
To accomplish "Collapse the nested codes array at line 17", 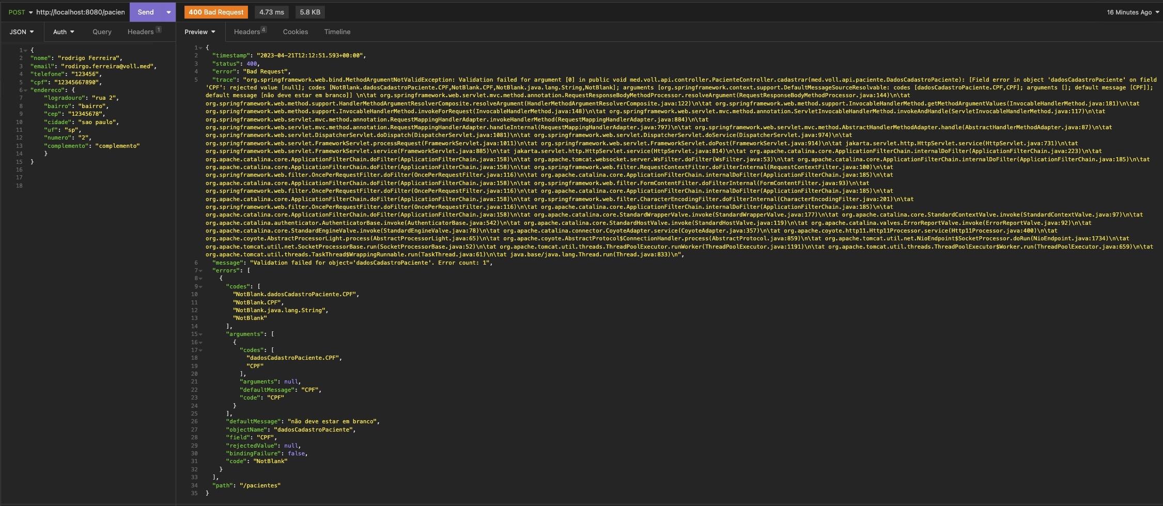I will pyautogui.click(x=200, y=350).
